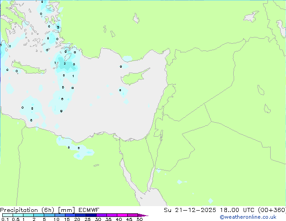Screen dimensions: 286x221
Task: Click the 30–35 mm purple legend swatch
Action: (x=101, y=215)
